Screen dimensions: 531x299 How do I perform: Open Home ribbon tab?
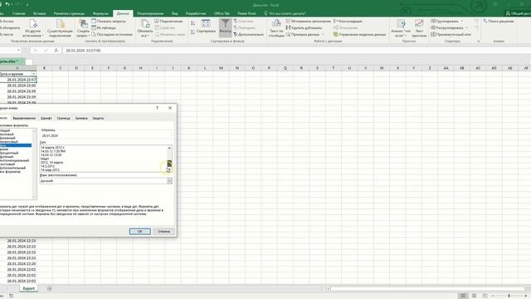click(18, 13)
